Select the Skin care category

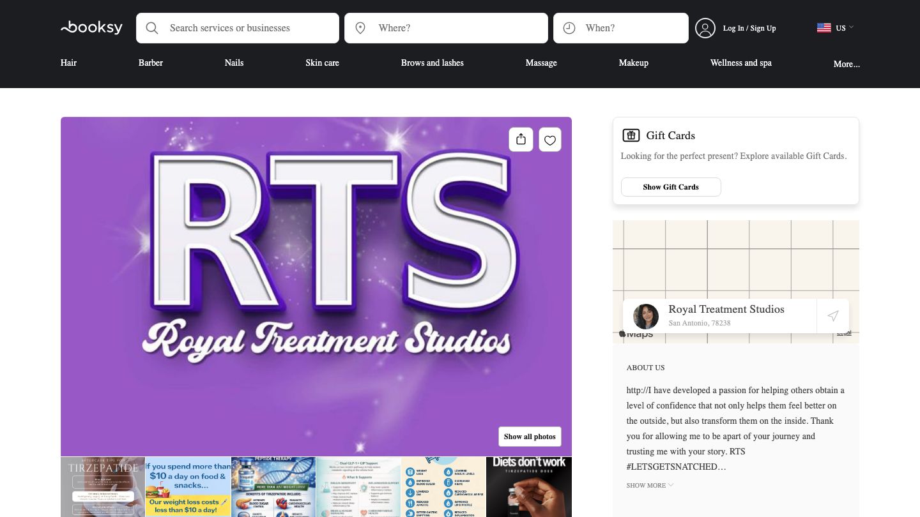[x=322, y=63]
